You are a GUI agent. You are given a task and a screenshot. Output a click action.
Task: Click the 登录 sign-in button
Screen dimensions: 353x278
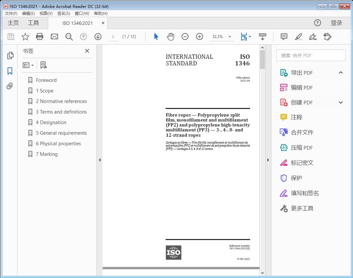tap(337, 23)
